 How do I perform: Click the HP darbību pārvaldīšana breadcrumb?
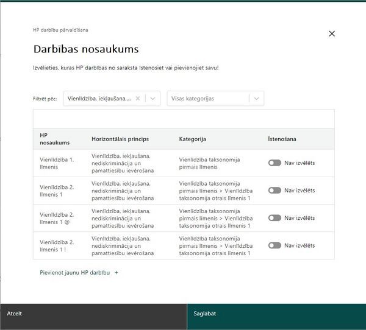pyautogui.click(x=60, y=30)
